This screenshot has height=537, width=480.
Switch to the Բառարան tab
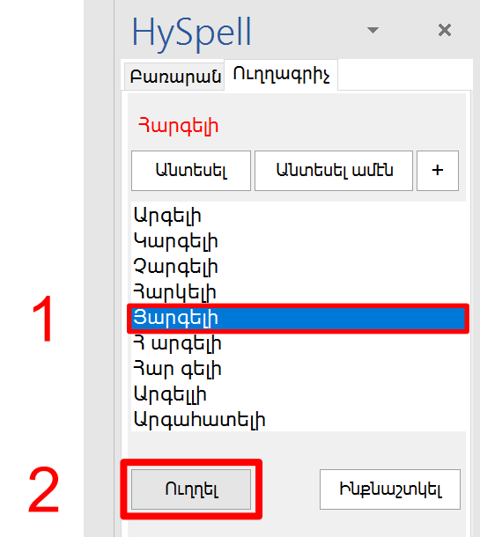click(x=174, y=77)
